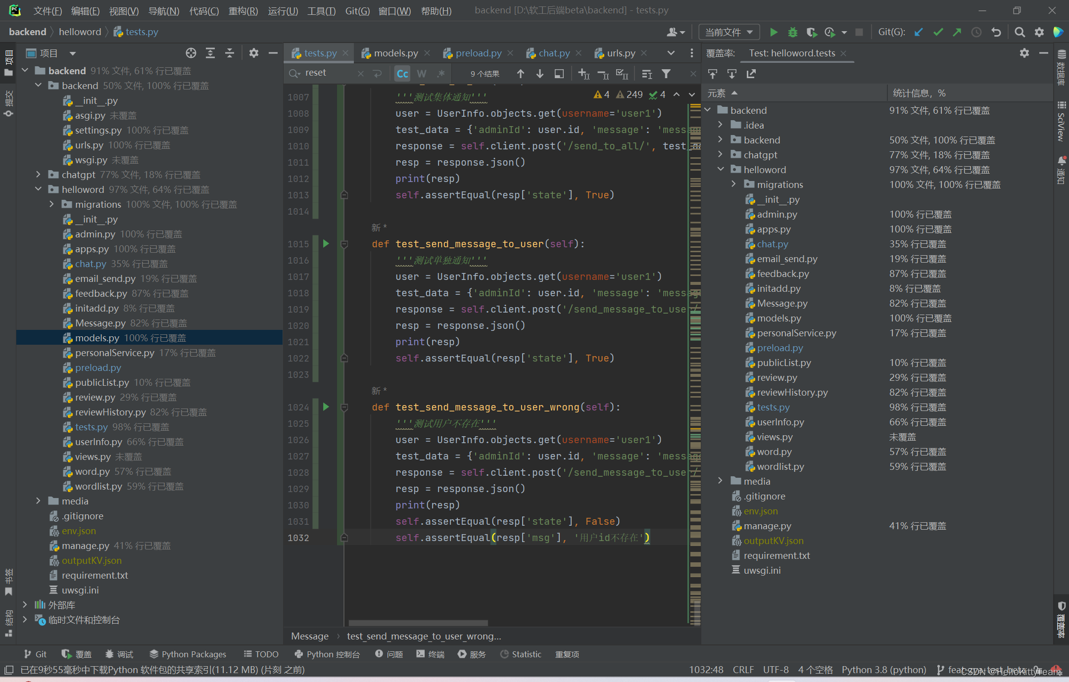Click add selection for next occurrence icon
1069x682 pixels.
tap(583, 74)
